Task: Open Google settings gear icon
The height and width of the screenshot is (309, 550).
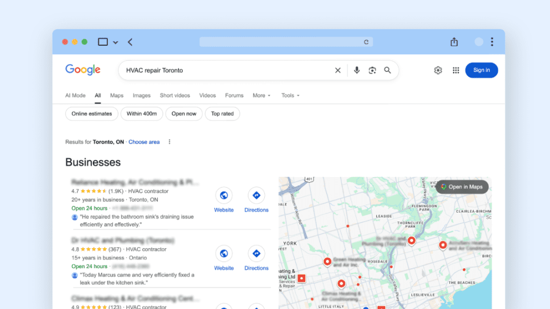Action: (x=438, y=70)
